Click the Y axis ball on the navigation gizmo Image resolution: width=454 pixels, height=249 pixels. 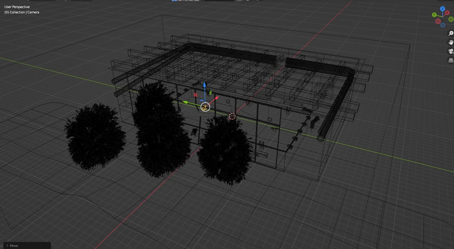[434, 15]
